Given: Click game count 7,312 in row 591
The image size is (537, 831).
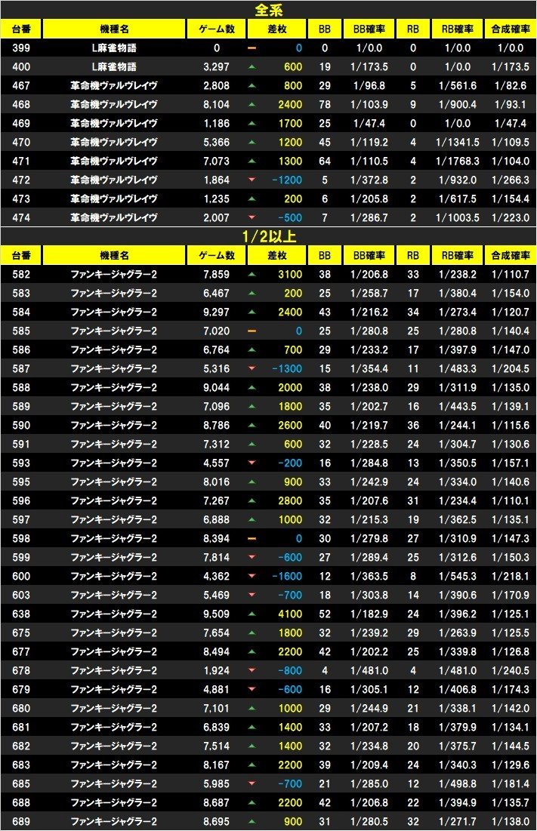Looking at the screenshot, I should 216,444.
